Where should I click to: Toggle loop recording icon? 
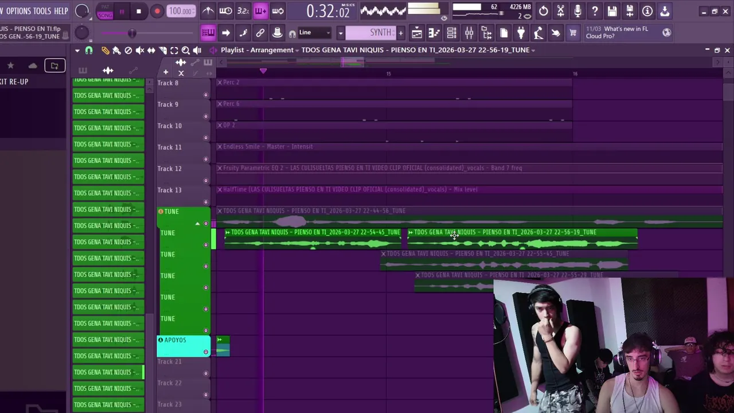tap(278, 11)
